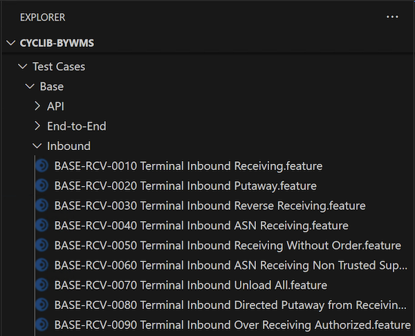Open BASE-RCV-0080 Directed Putaway from Receiving file
This screenshot has height=336, width=415.
pyautogui.click(x=230, y=305)
